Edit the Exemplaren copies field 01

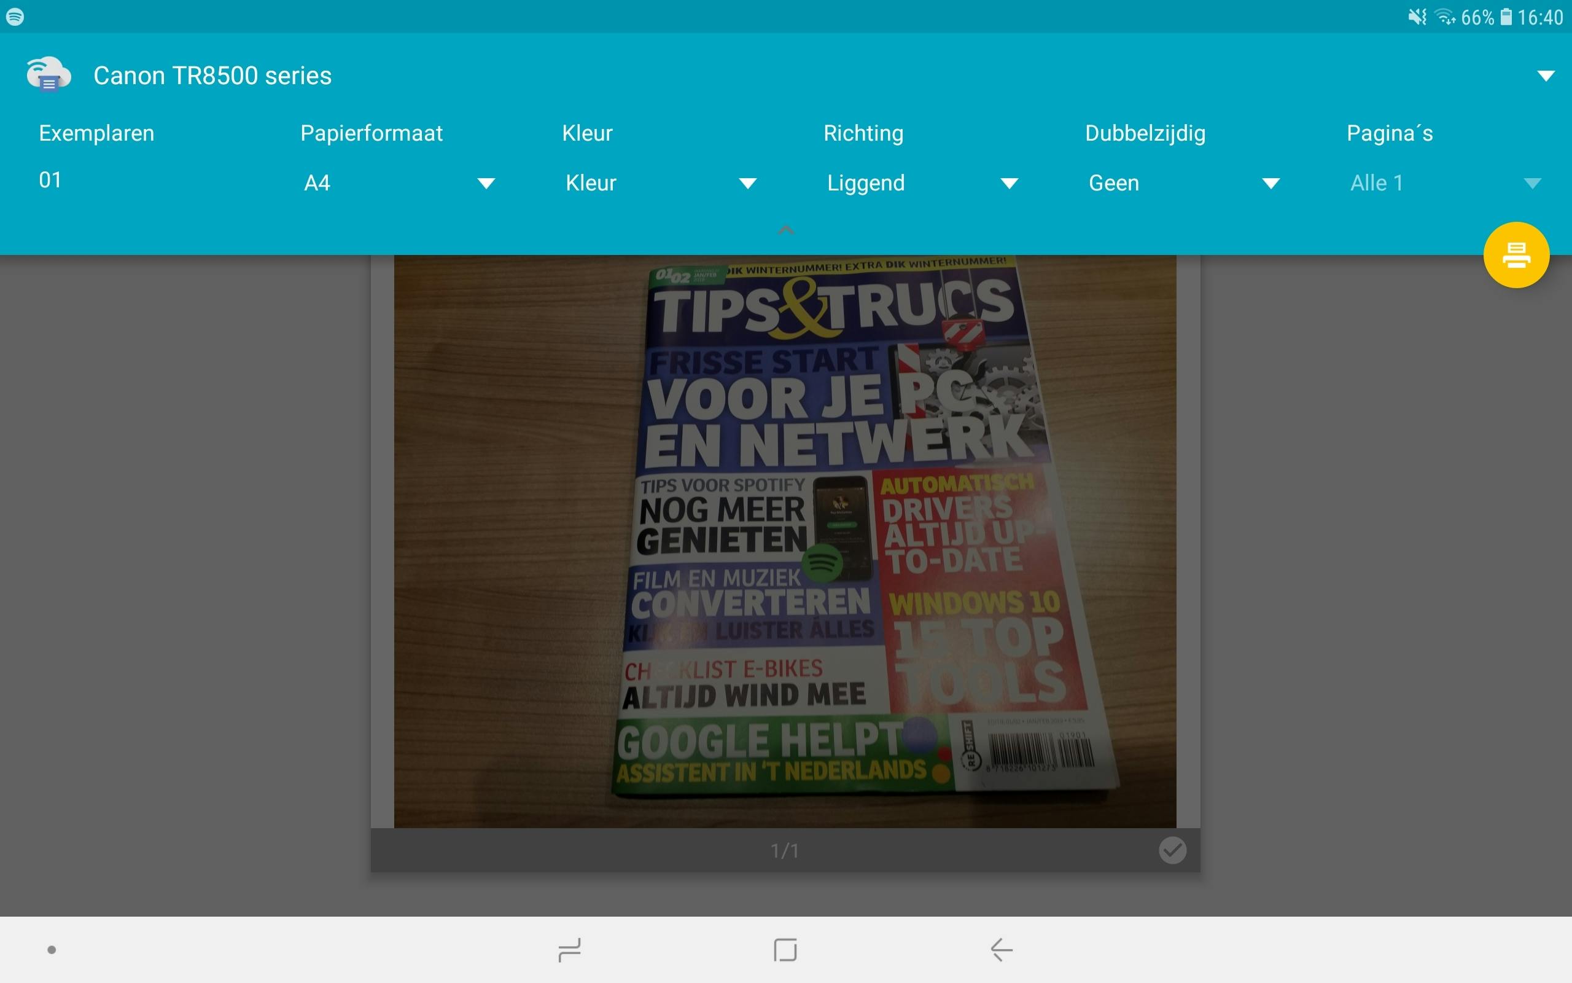(x=51, y=180)
